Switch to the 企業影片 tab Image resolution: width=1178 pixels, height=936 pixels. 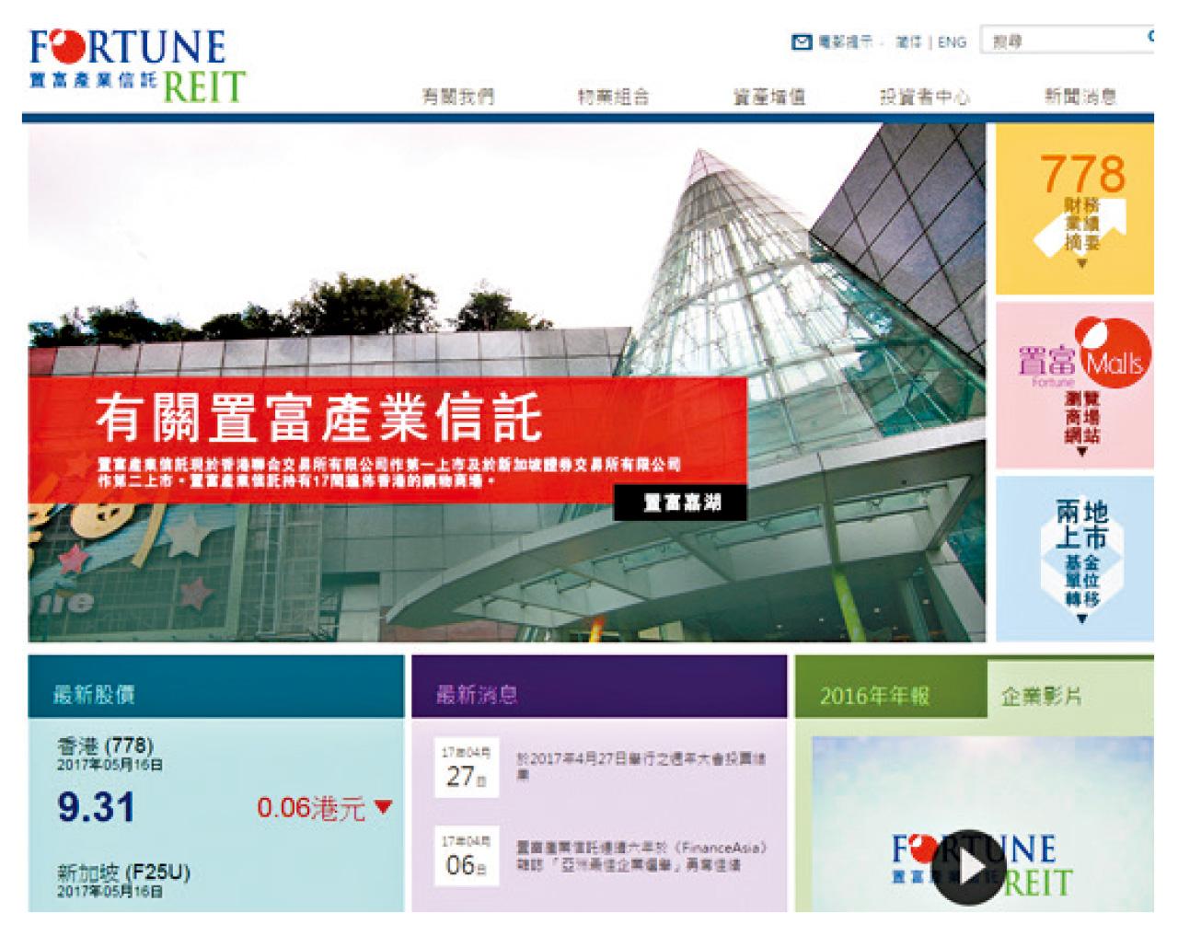click(1041, 696)
